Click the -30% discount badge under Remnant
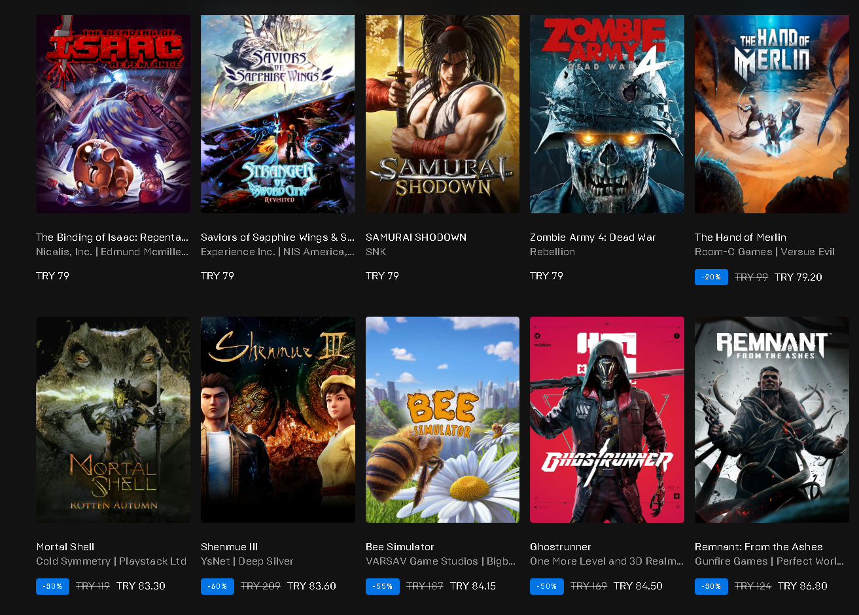The width and height of the screenshot is (859, 615). click(x=711, y=586)
